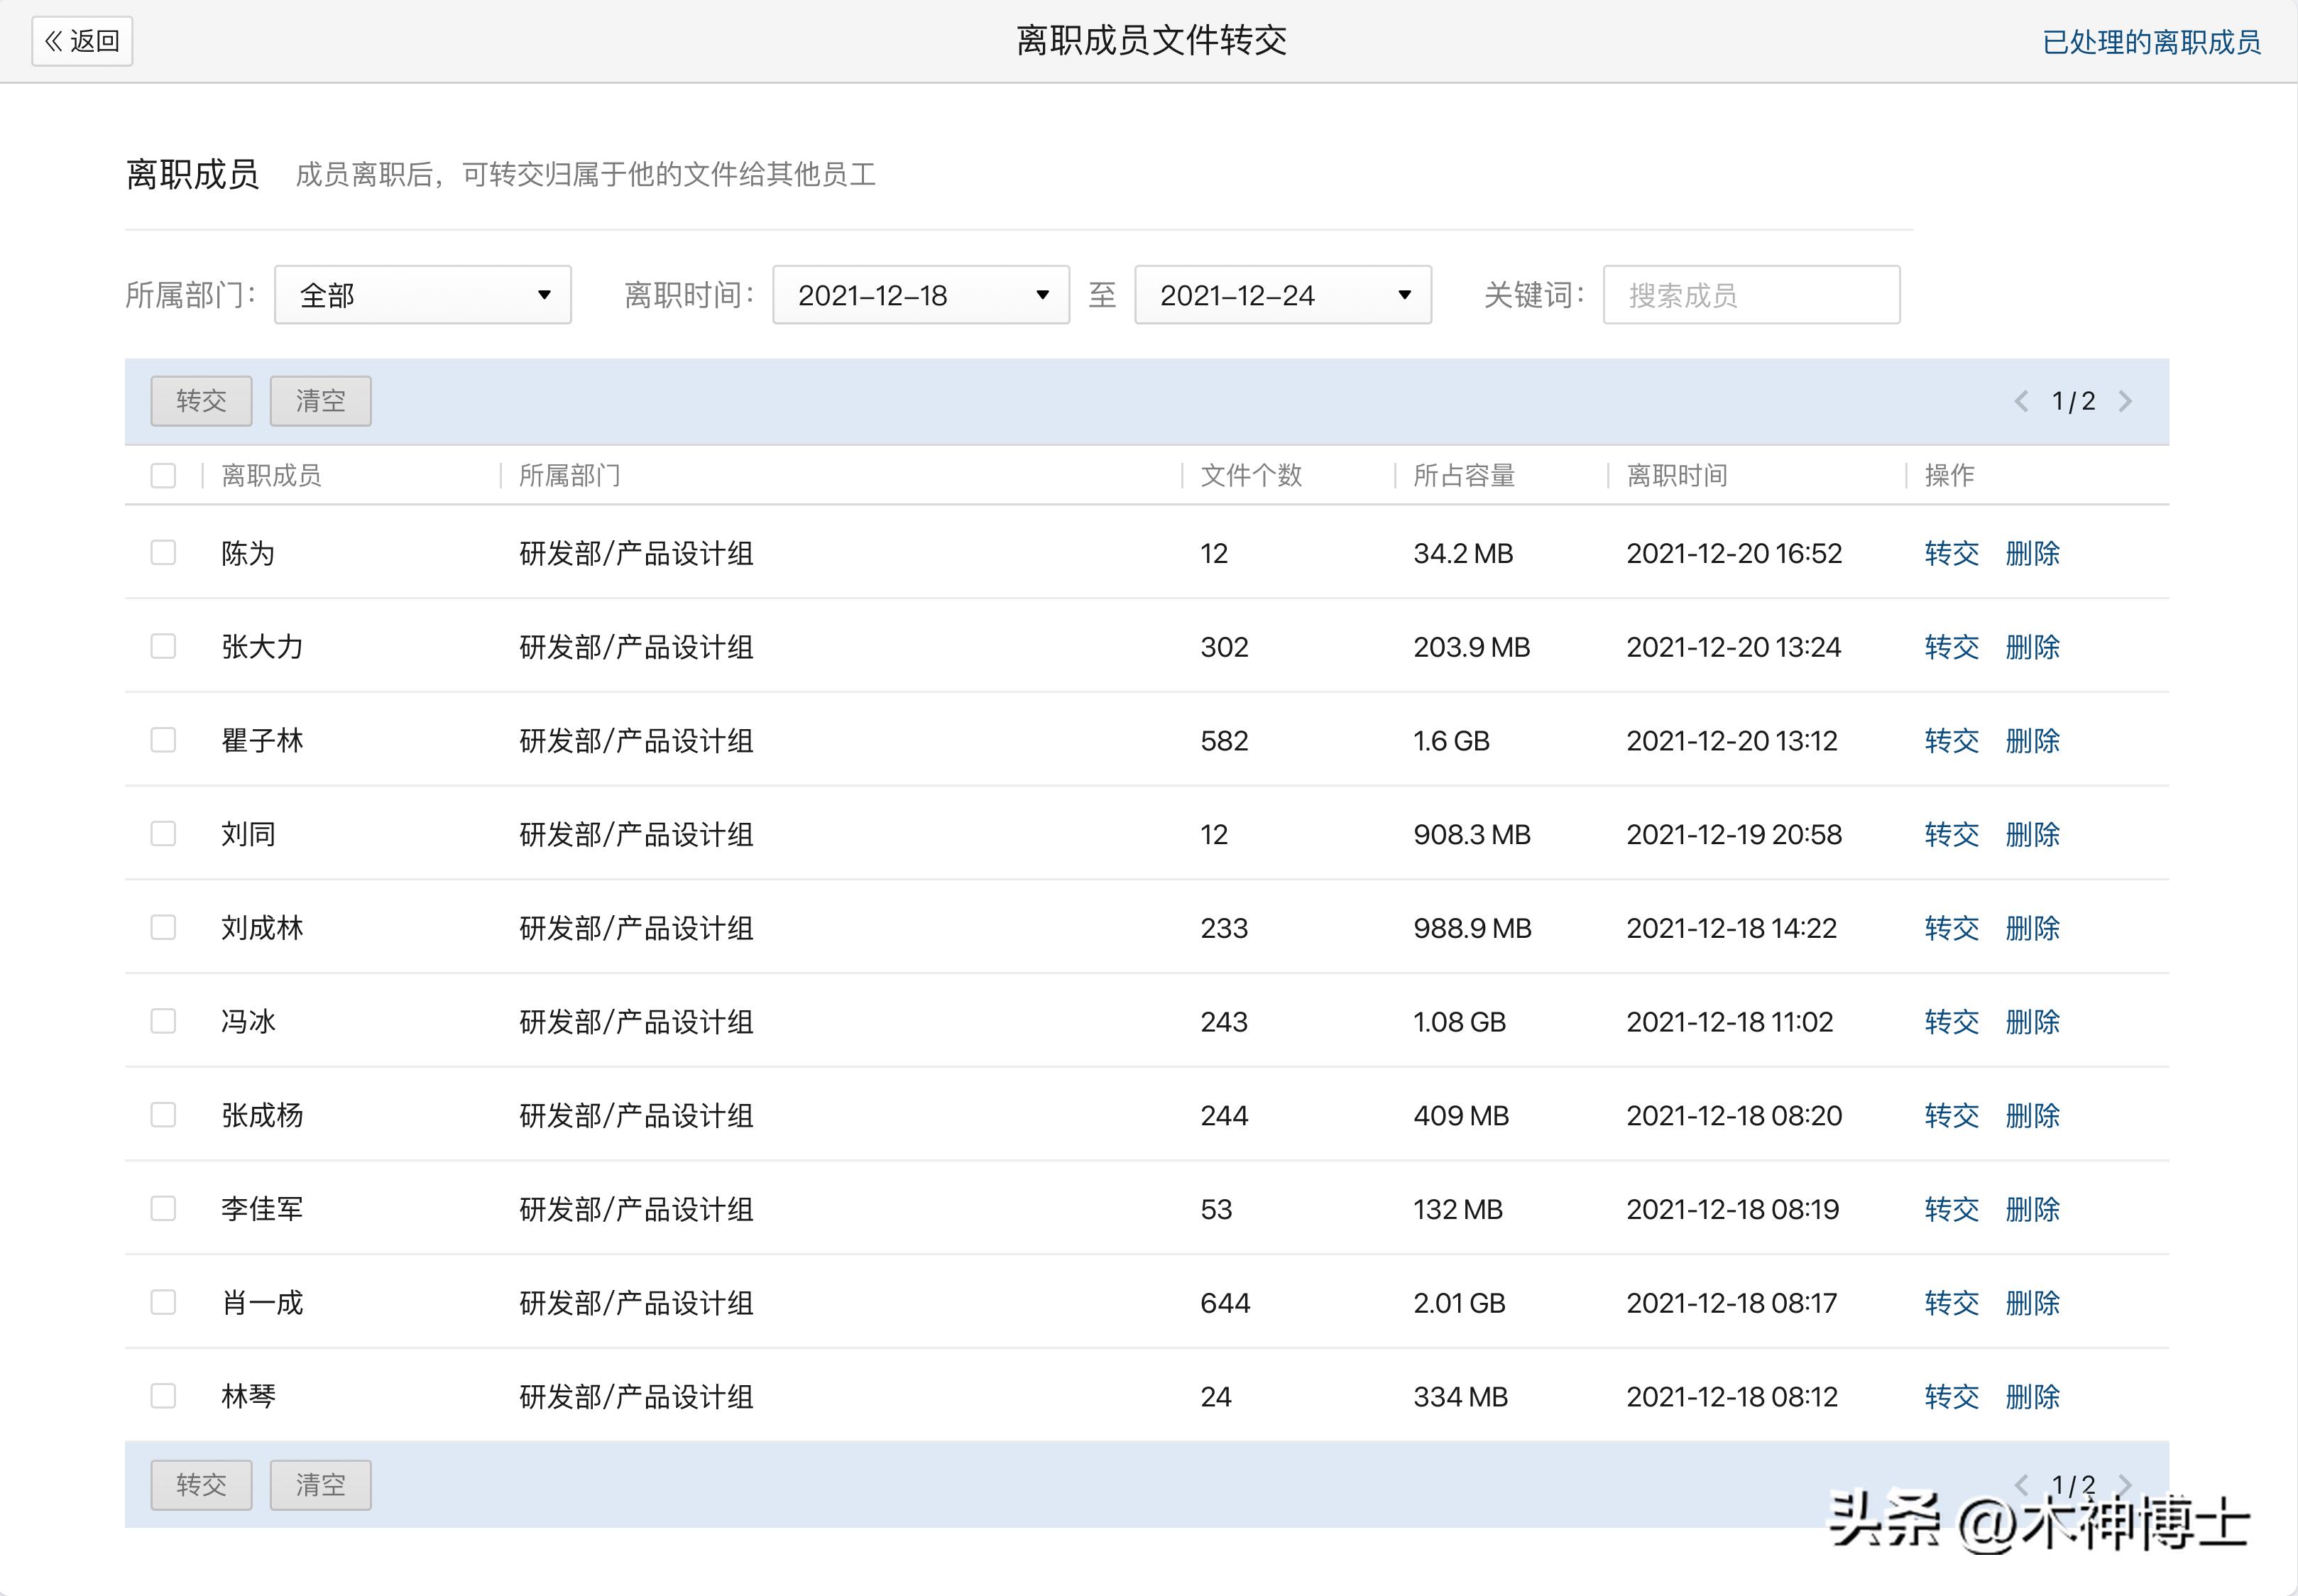
Task: Check the checkbox for 刘成林
Action: point(163,927)
